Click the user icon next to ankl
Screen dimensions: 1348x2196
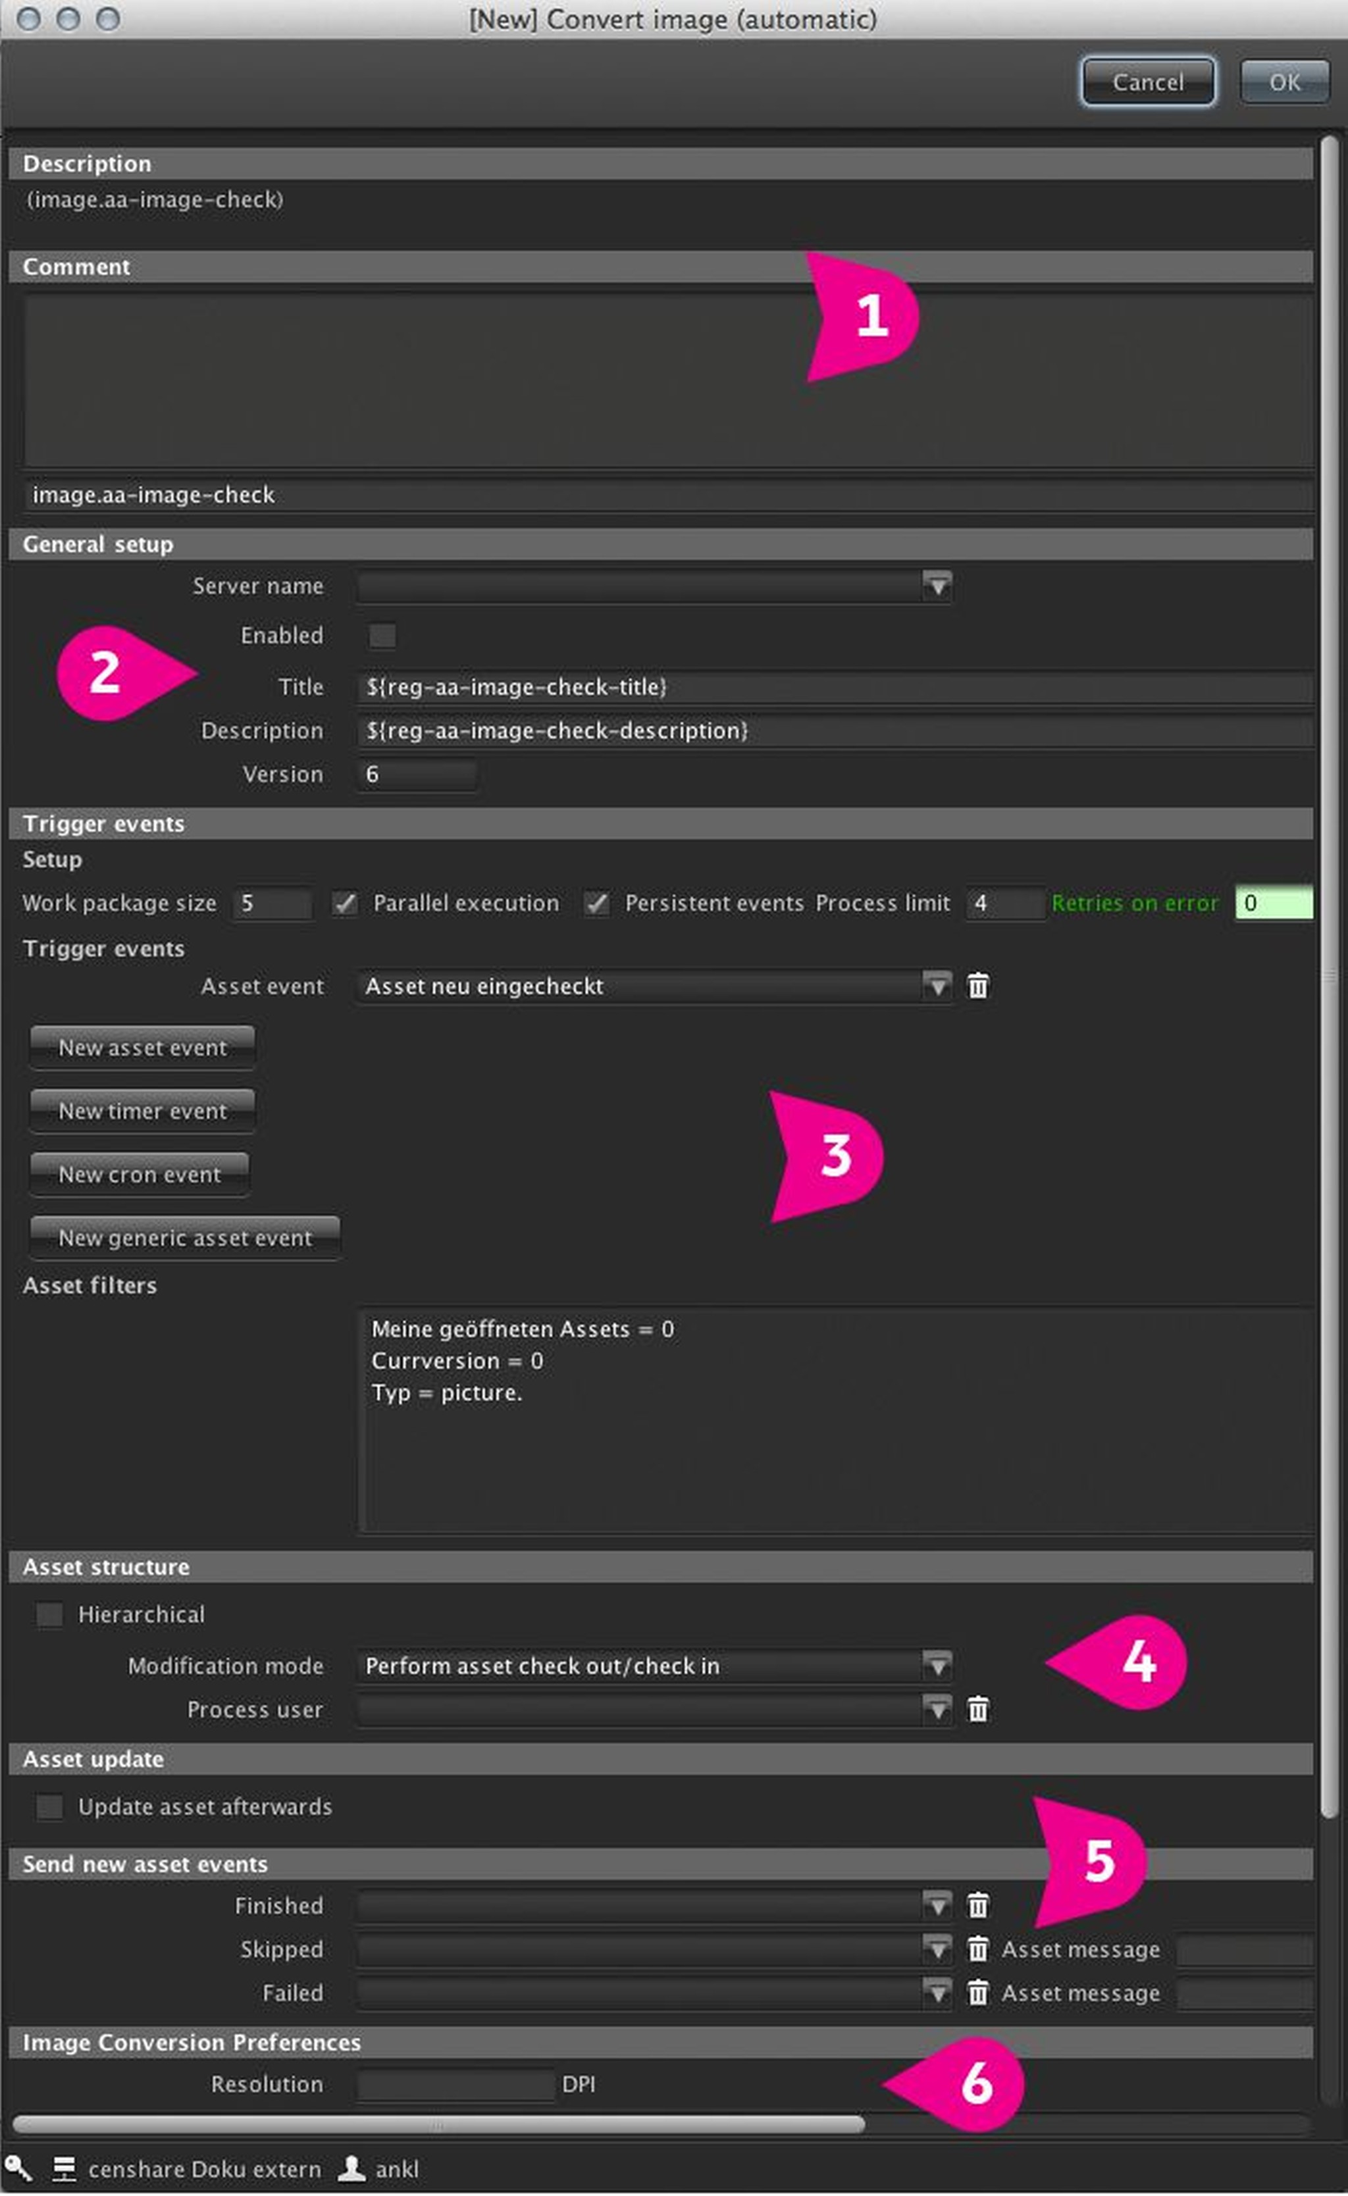tap(352, 2169)
